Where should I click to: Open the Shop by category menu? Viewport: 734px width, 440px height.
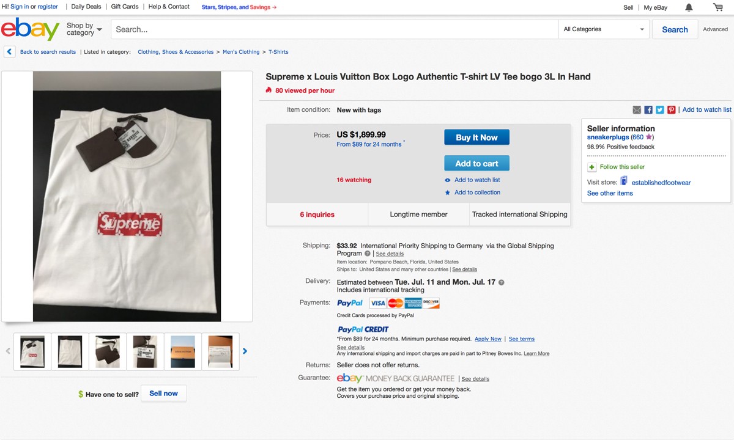click(x=84, y=29)
